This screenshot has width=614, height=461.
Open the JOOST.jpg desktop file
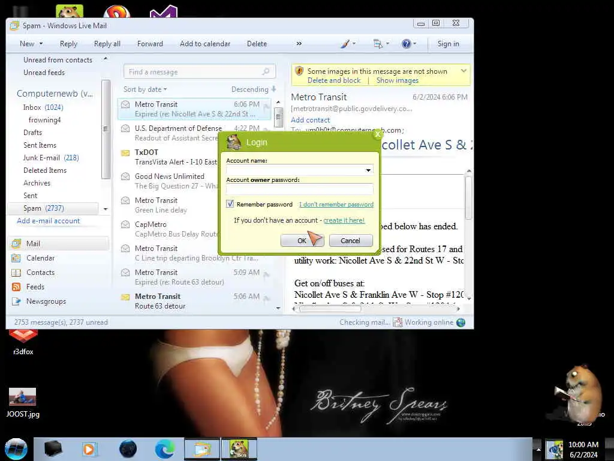pos(23,403)
